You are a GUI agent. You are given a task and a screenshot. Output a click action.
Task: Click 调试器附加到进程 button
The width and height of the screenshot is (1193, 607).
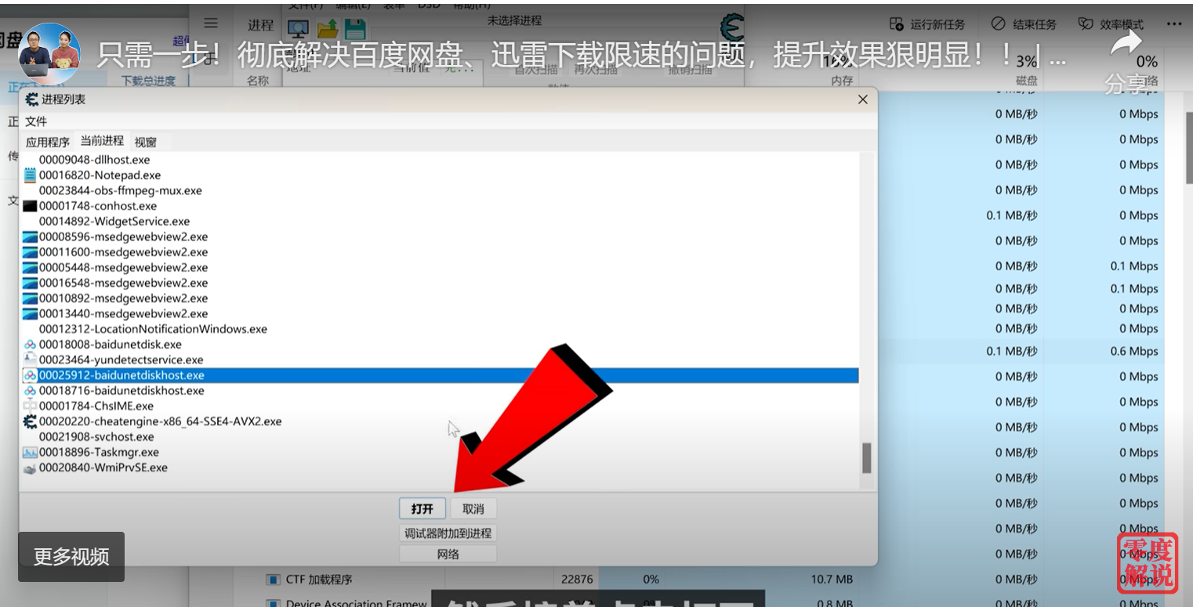tap(448, 533)
